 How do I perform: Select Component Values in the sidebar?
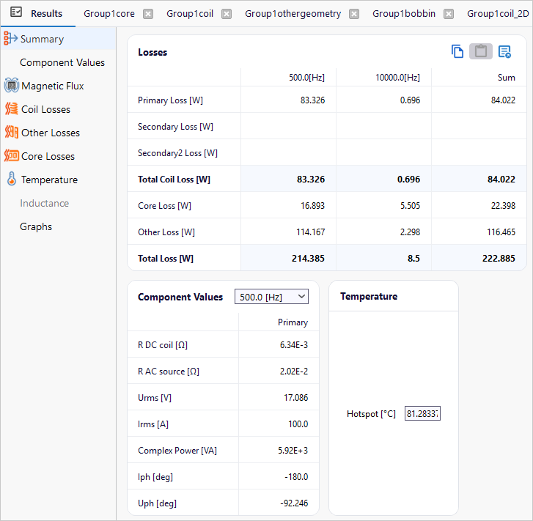click(62, 62)
